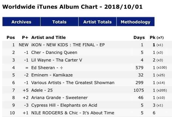
Task: Open the Methodology tab
Action: (136, 21)
